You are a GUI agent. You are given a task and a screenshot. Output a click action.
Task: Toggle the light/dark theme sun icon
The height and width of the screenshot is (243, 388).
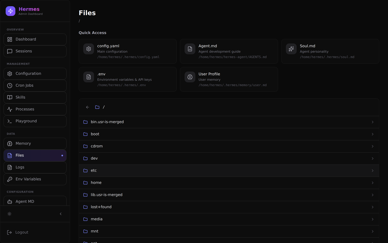click(x=9, y=214)
